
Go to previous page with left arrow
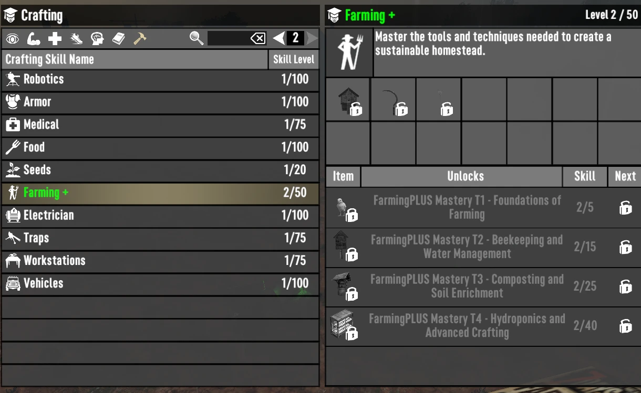pyautogui.click(x=279, y=38)
